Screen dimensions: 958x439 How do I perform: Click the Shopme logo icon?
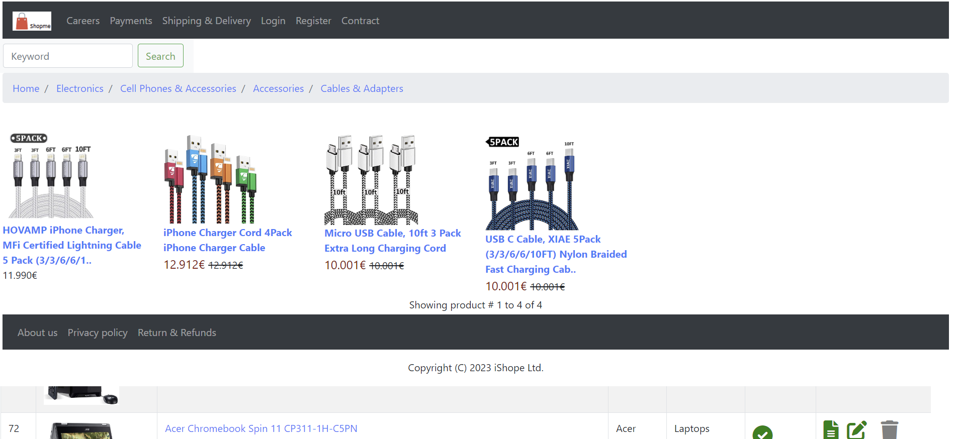coord(32,21)
